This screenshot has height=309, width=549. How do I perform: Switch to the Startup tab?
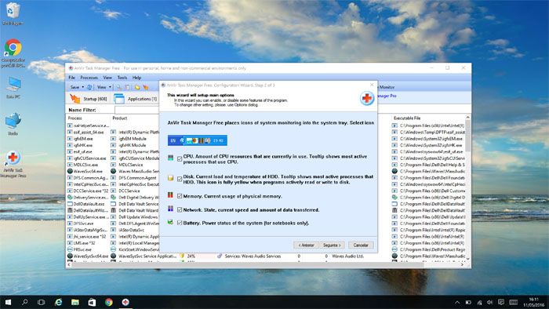[89, 99]
